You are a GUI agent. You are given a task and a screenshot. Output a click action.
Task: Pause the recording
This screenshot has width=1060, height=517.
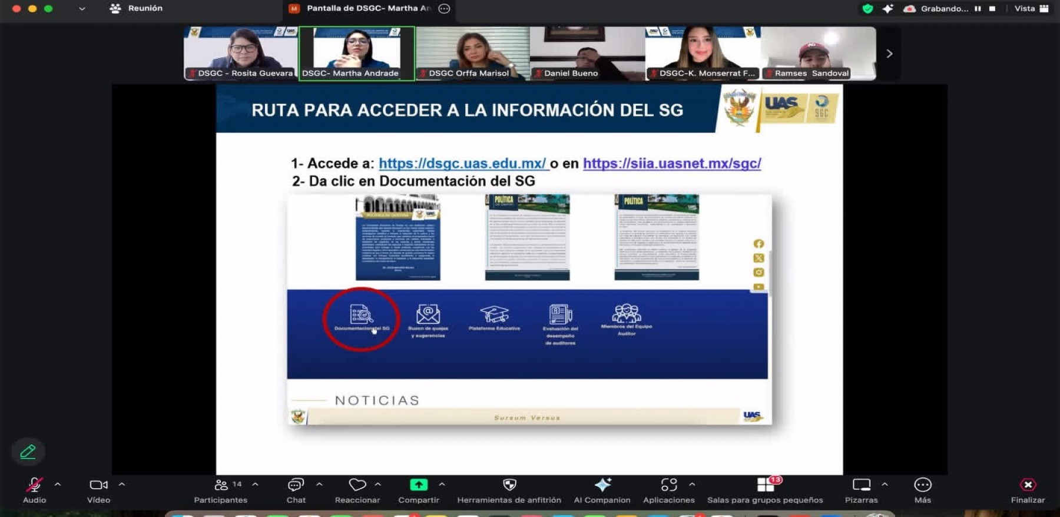978,9
